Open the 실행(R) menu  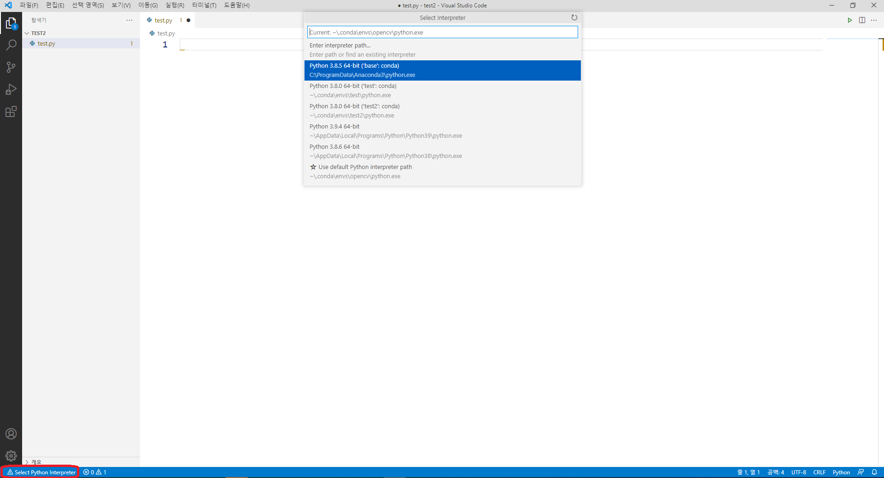pyautogui.click(x=175, y=5)
